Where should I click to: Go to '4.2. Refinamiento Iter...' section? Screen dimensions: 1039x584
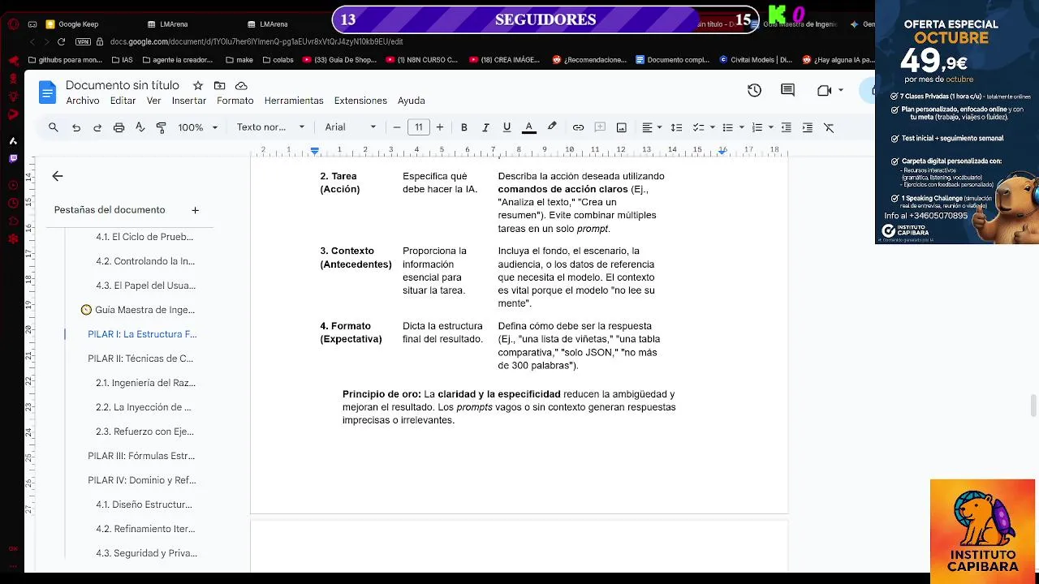click(145, 529)
